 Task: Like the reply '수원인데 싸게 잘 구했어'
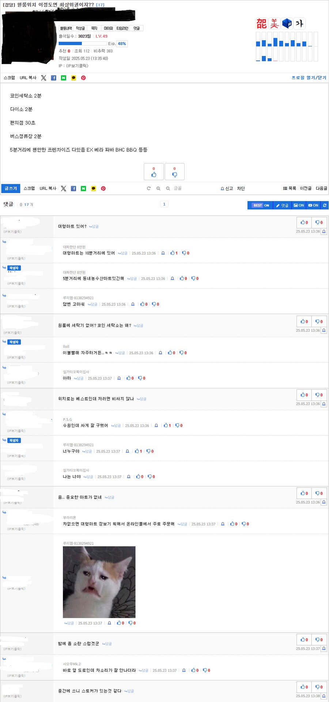point(167,425)
